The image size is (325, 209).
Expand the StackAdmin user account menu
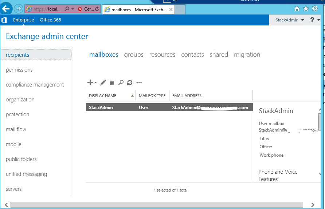tap(289, 20)
